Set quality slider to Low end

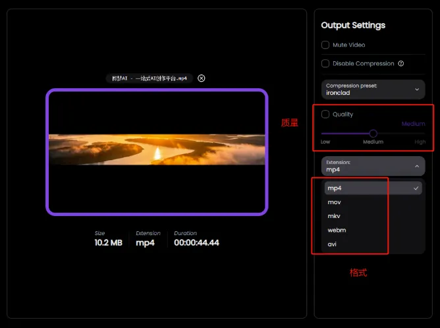[x=323, y=134]
